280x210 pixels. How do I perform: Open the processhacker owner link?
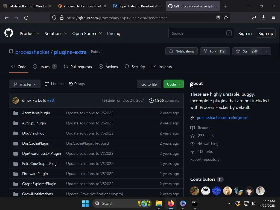pos(32,52)
